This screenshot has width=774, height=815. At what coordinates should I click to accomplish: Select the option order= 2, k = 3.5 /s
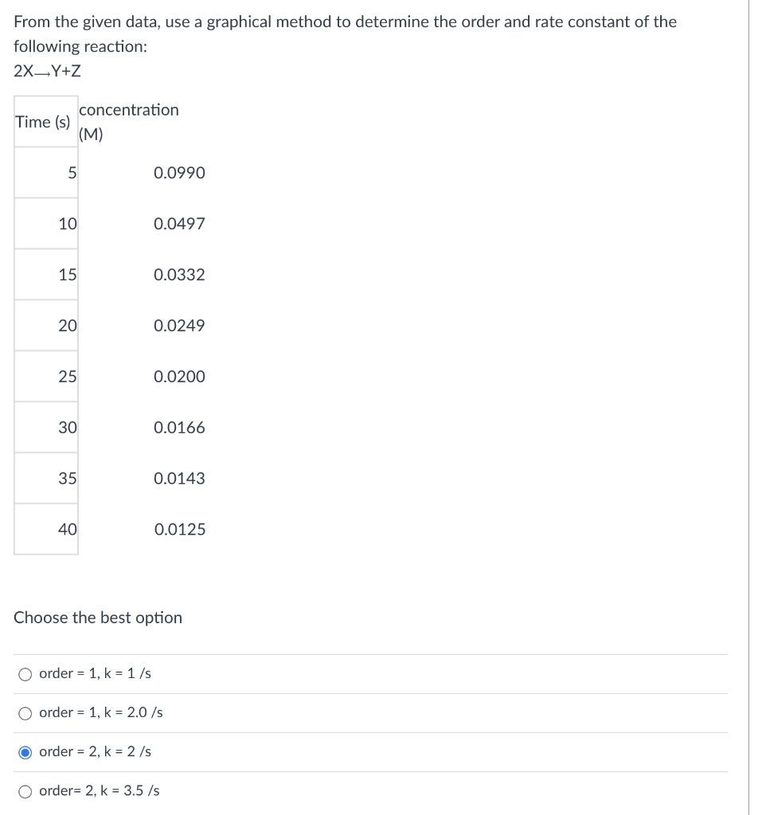[25, 790]
